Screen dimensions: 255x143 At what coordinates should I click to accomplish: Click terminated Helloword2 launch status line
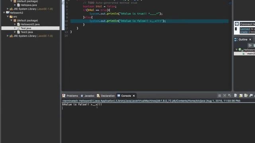point(151,101)
